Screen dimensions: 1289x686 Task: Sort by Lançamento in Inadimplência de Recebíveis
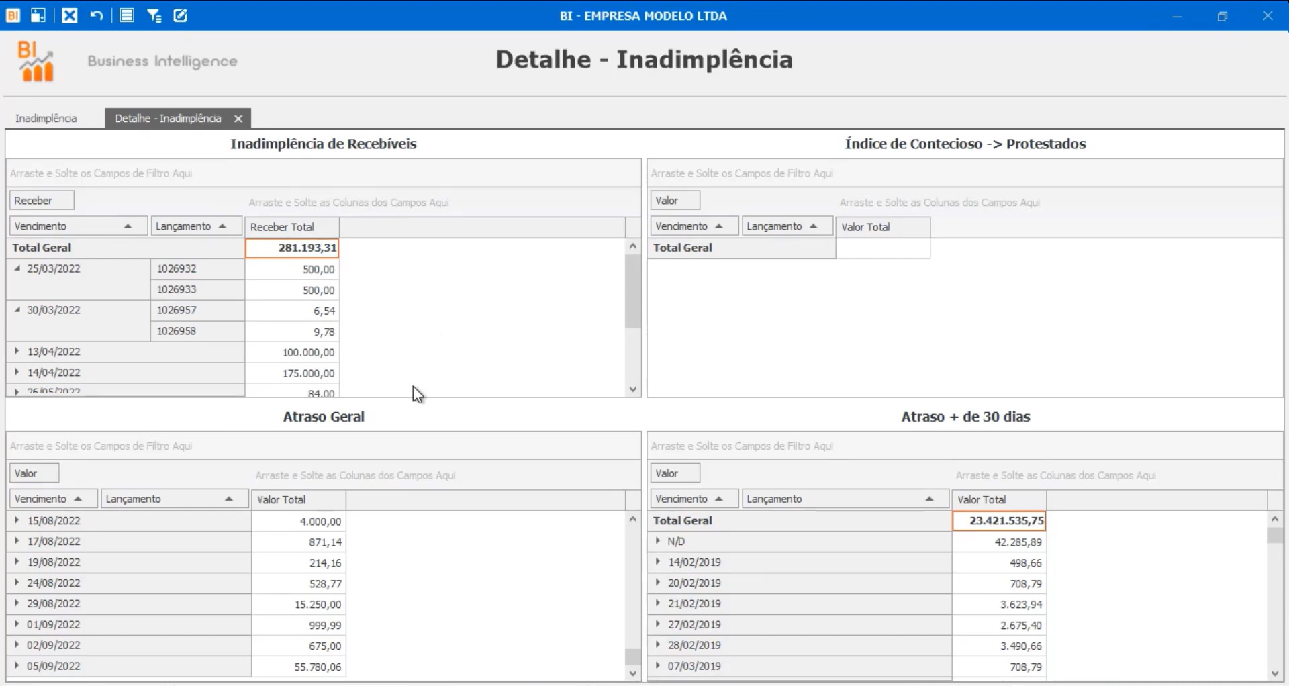click(196, 226)
